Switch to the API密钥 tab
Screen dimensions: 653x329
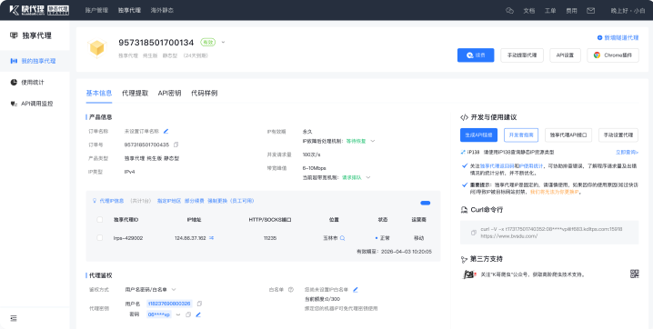click(169, 94)
